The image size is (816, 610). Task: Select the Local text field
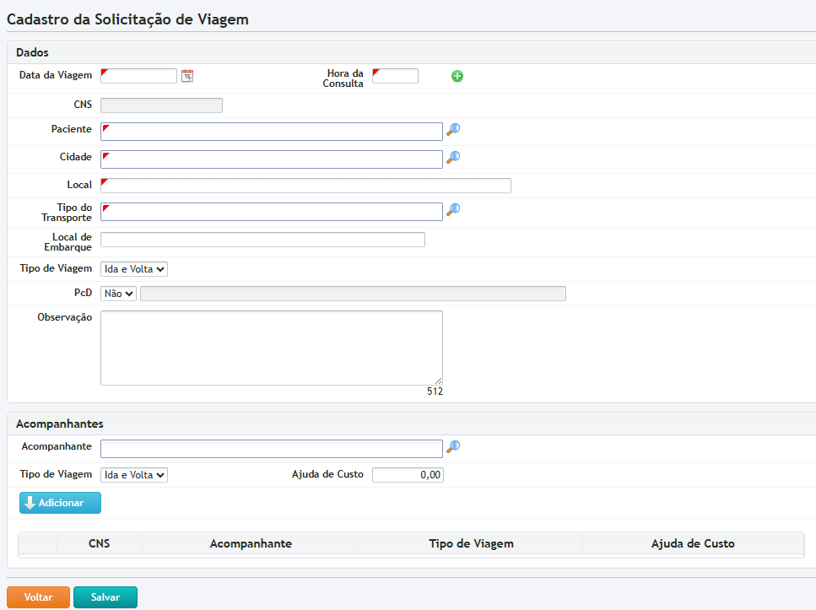click(305, 186)
